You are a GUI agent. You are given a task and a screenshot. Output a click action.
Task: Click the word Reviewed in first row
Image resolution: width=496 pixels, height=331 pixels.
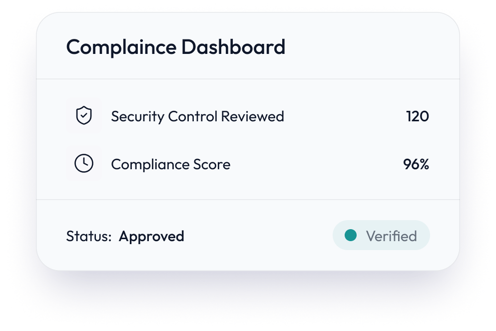pos(252,117)
